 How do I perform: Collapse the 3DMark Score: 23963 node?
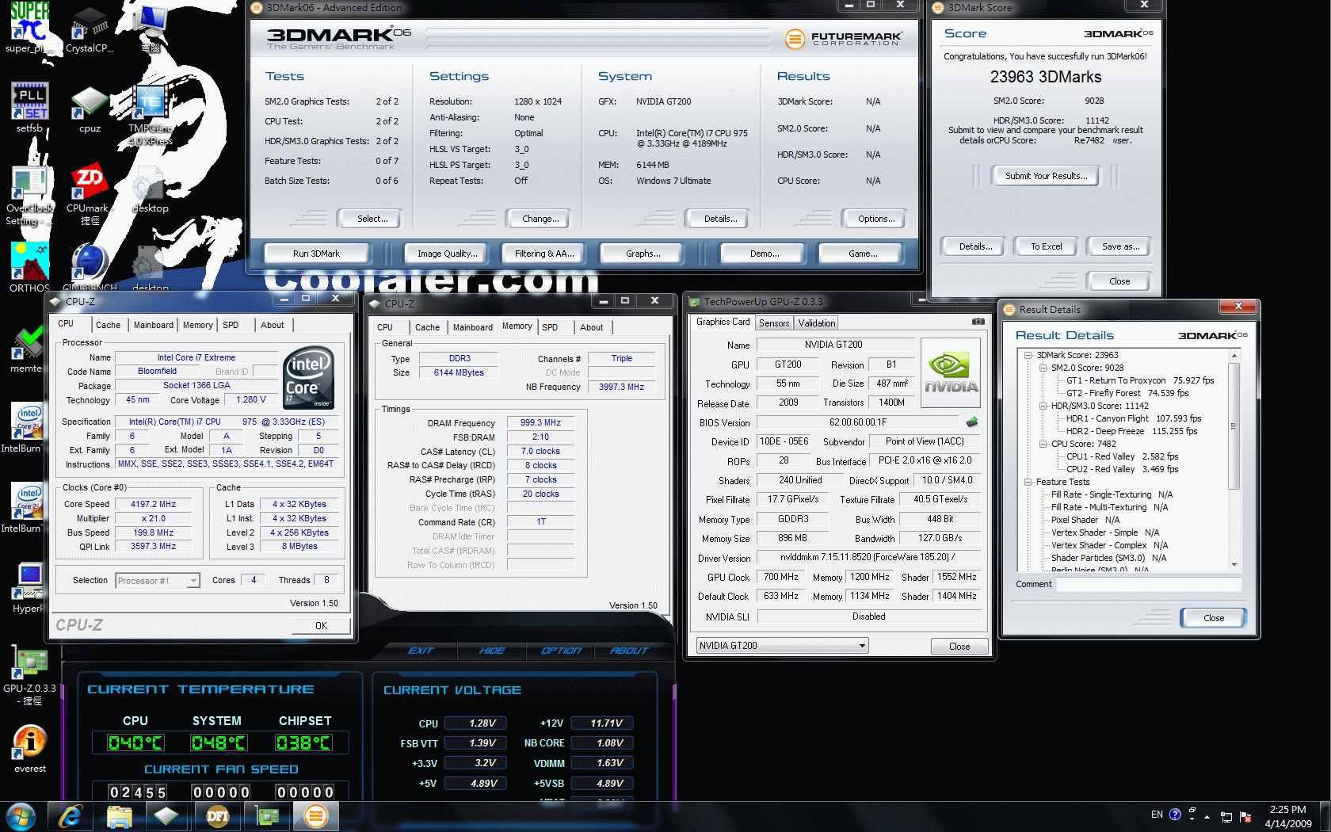[x=1028, y=355]
